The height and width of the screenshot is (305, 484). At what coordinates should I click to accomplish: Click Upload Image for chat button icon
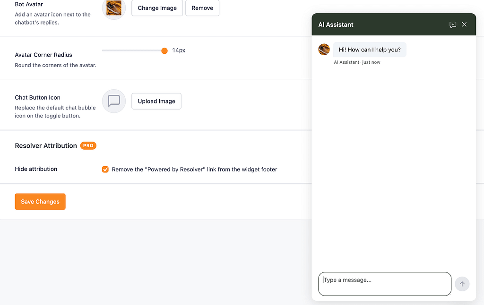pyautogui.click(x=156, y=101)
